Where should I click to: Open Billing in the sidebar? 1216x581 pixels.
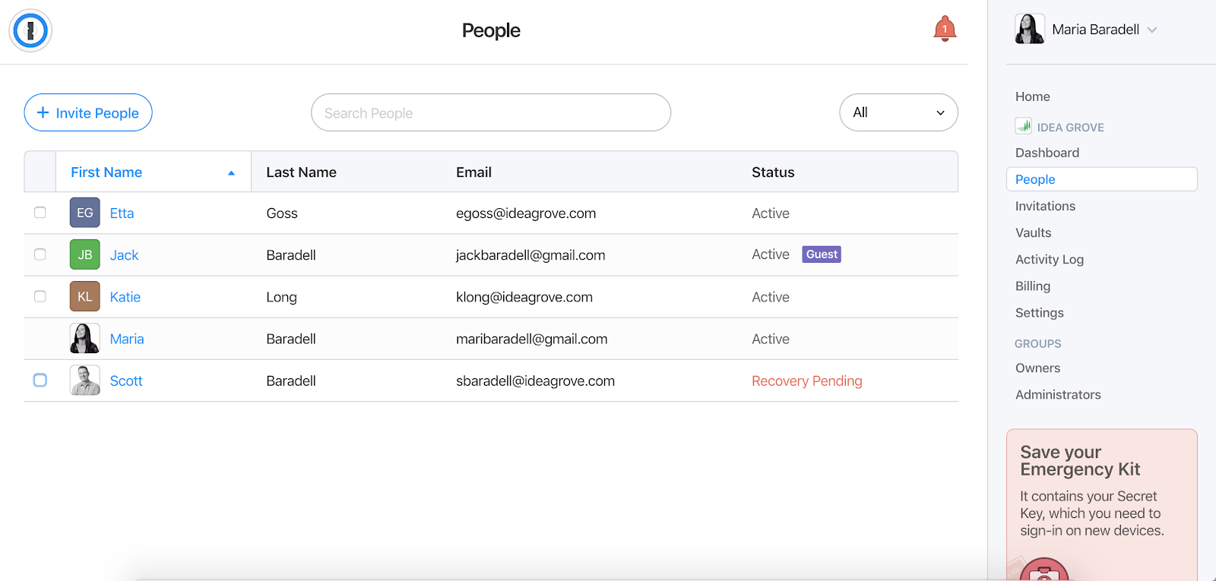click(1032, 286)
